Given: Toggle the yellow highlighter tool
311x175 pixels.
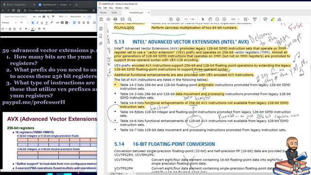Looking at the screenshot, I should pyautogui.click(x=273, y=19).
